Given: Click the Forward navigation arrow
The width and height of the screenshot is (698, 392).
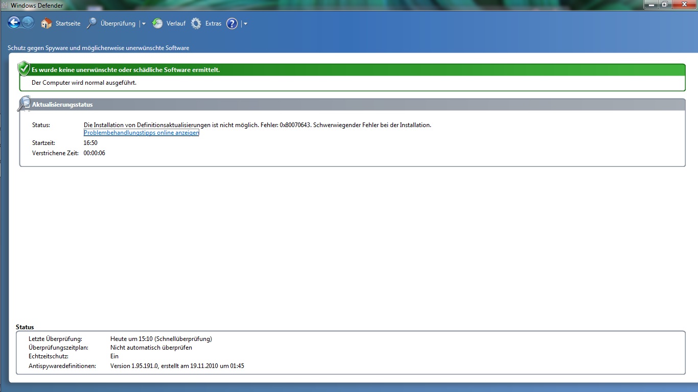Looking at the screenshot, I should [28, 22].
